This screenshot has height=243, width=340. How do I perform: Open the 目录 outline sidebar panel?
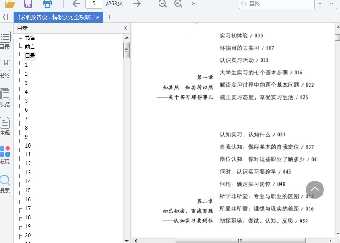pyautogui.click(x=5, y=40)
